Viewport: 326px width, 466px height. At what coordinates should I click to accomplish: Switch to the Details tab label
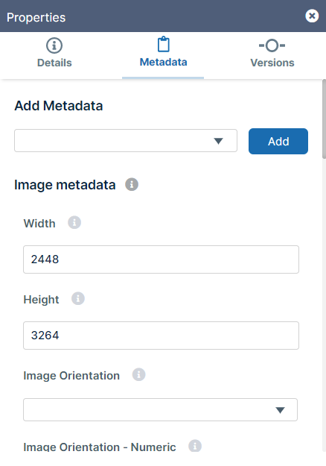[54, 63]
